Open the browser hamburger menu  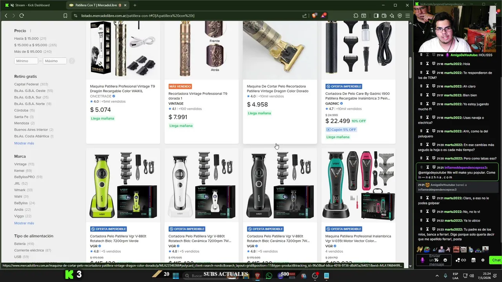click(x=407, y=16)
